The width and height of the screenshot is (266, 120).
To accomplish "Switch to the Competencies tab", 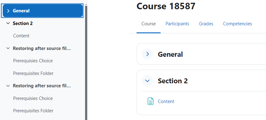I will 237,24.
